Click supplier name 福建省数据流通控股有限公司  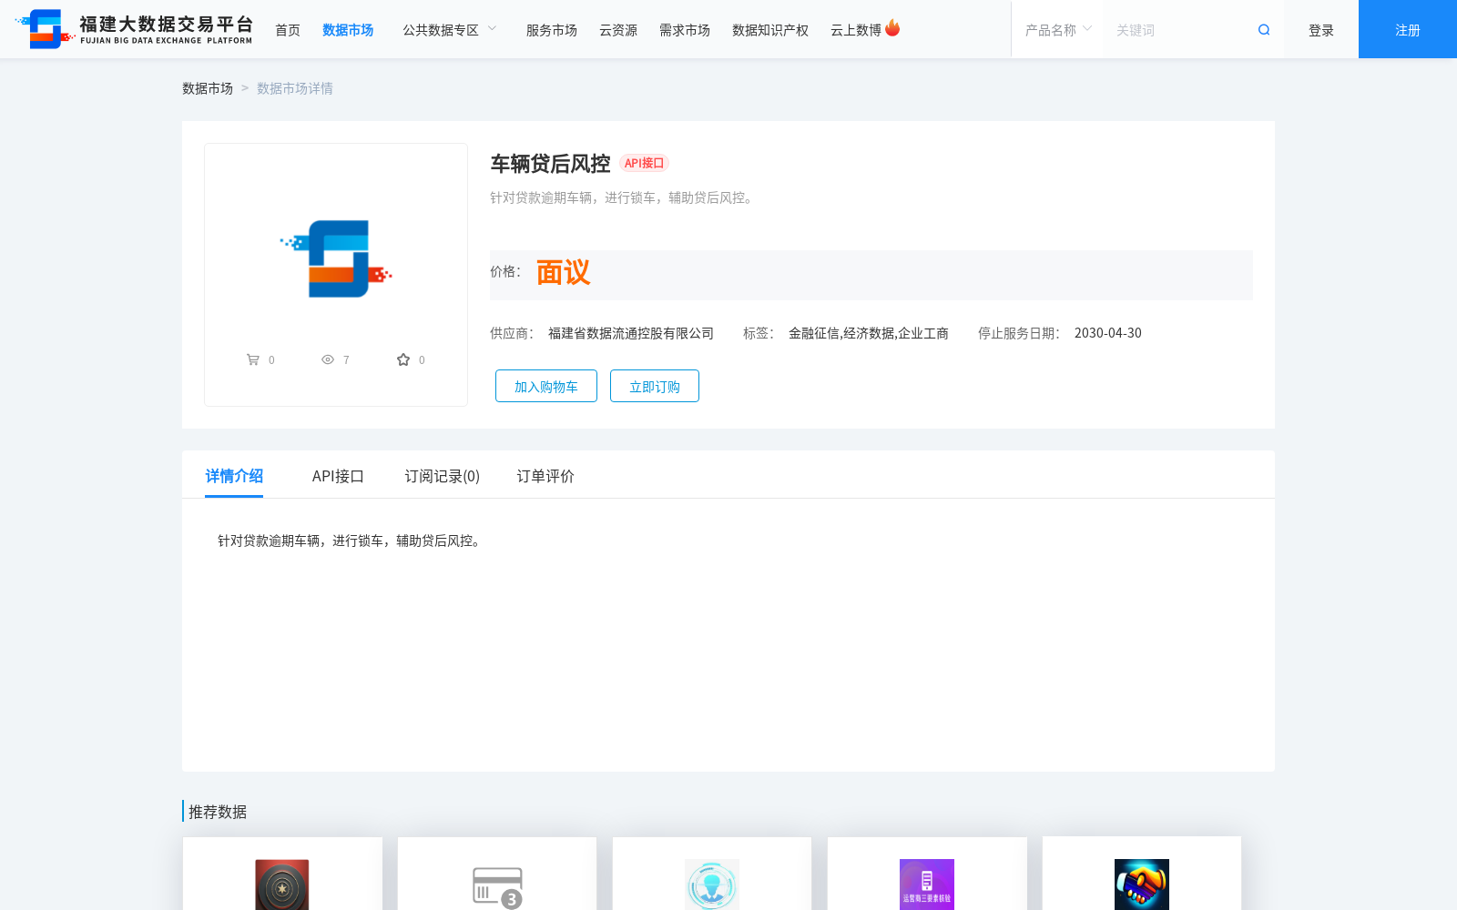point(631,333)
